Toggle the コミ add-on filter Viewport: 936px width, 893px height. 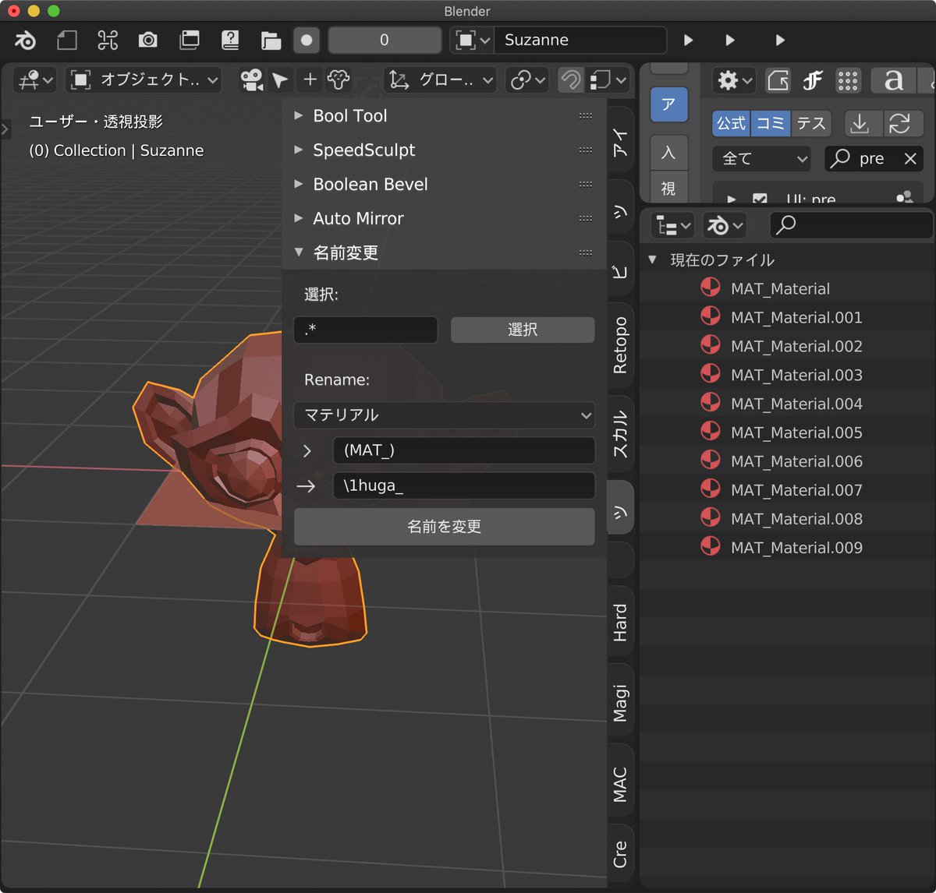pyautogui.click(x=771, y=123)
